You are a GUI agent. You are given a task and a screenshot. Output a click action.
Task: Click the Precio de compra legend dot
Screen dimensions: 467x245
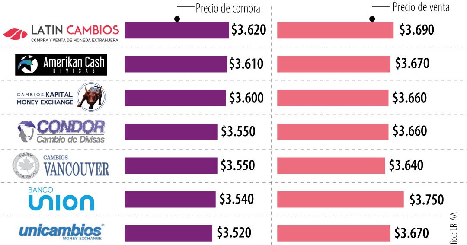(176, 19)
